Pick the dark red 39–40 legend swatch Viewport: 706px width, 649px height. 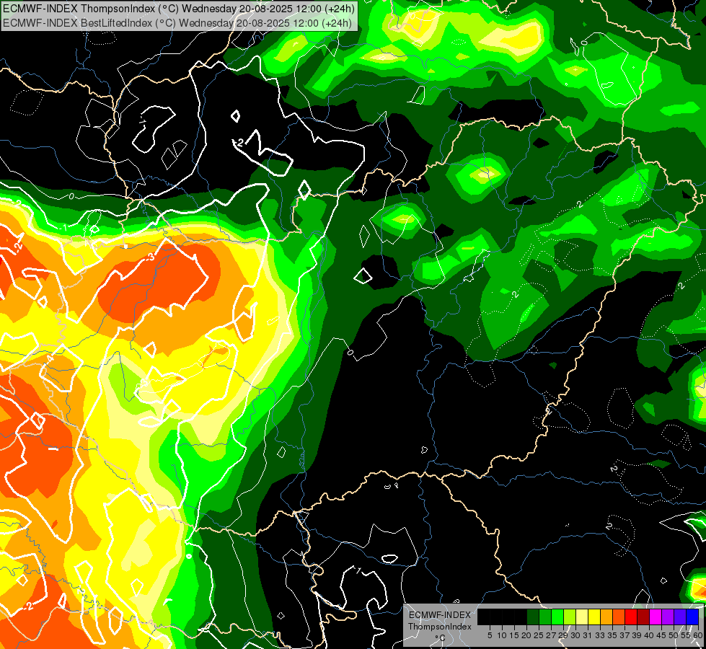(x=643, y=617)
